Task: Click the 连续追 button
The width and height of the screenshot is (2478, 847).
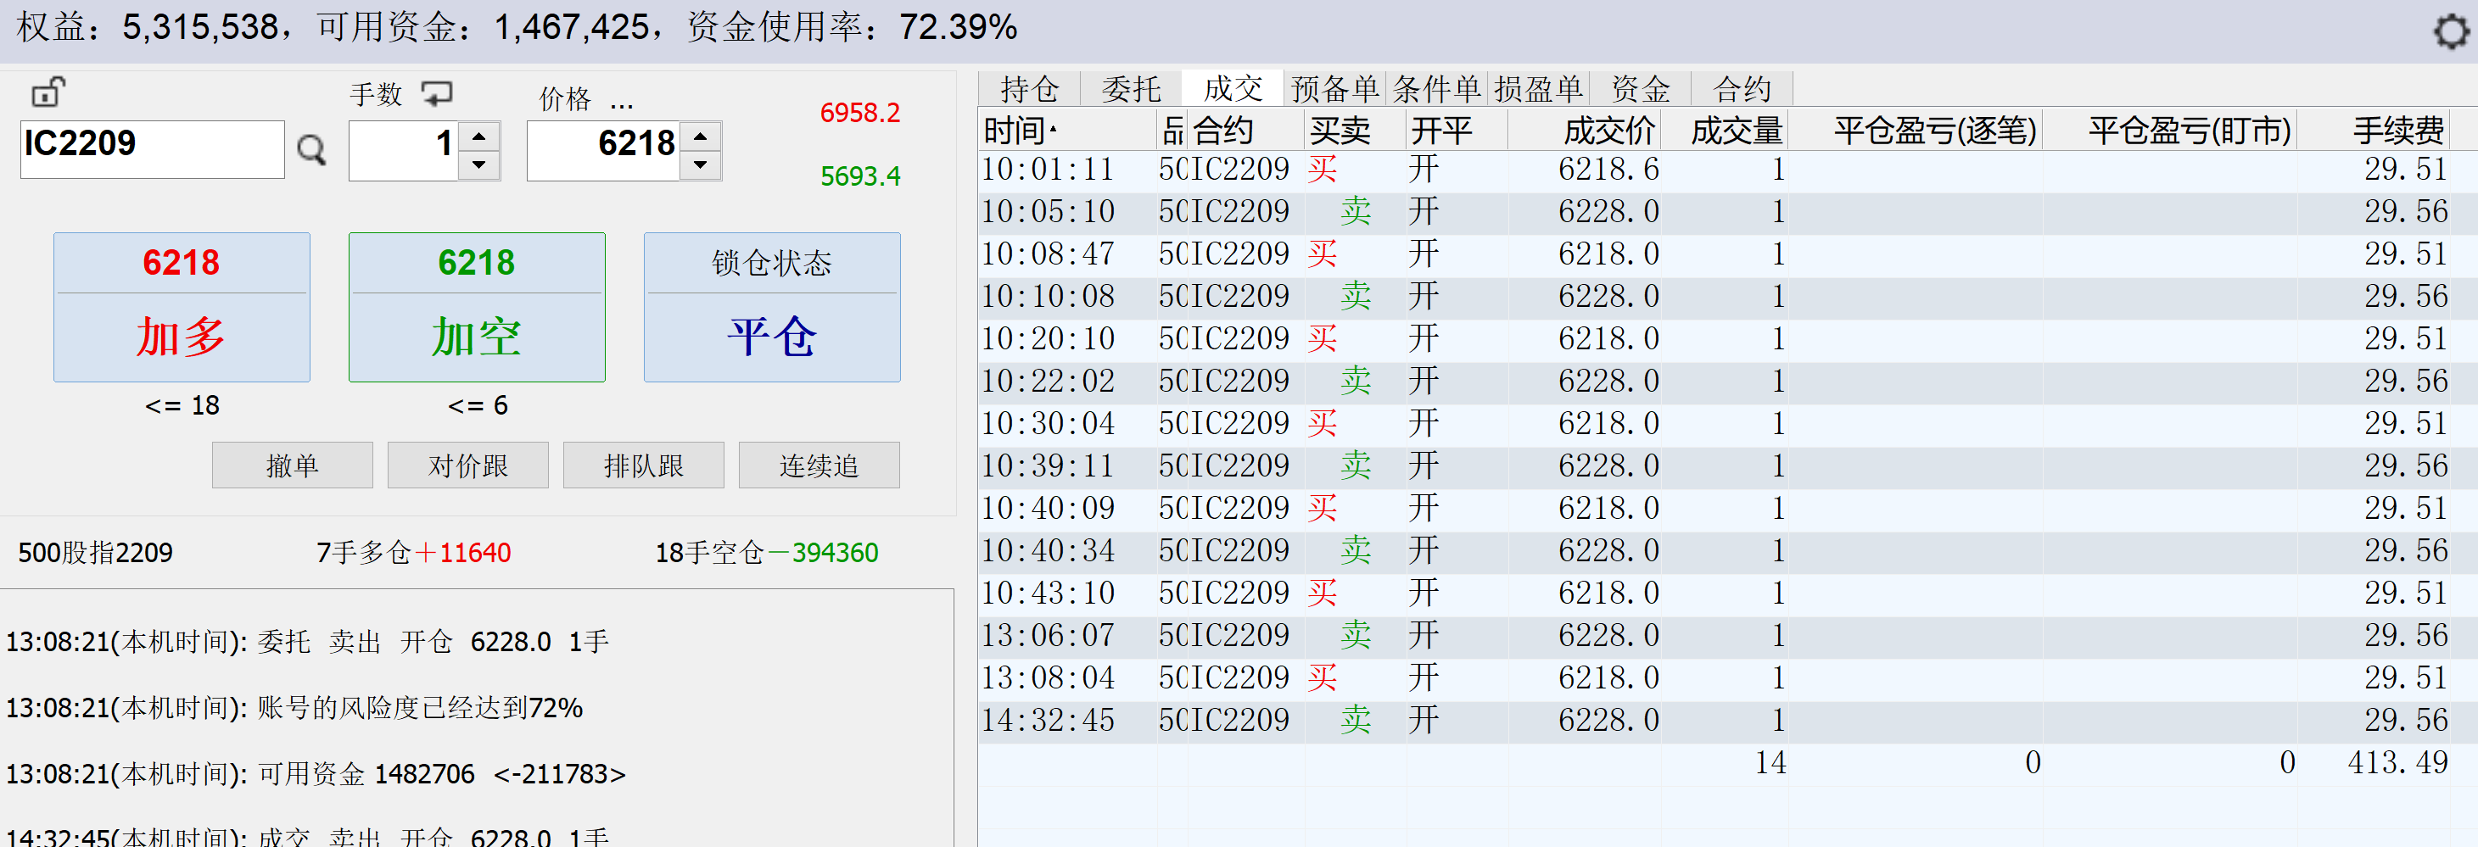Action: point(819,465)
